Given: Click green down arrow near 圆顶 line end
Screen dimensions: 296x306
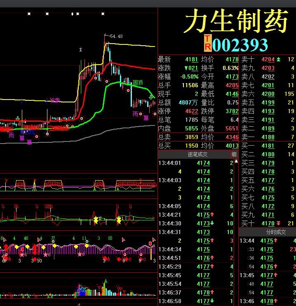Looking at the screenshot, I should (x=151, y=97).
